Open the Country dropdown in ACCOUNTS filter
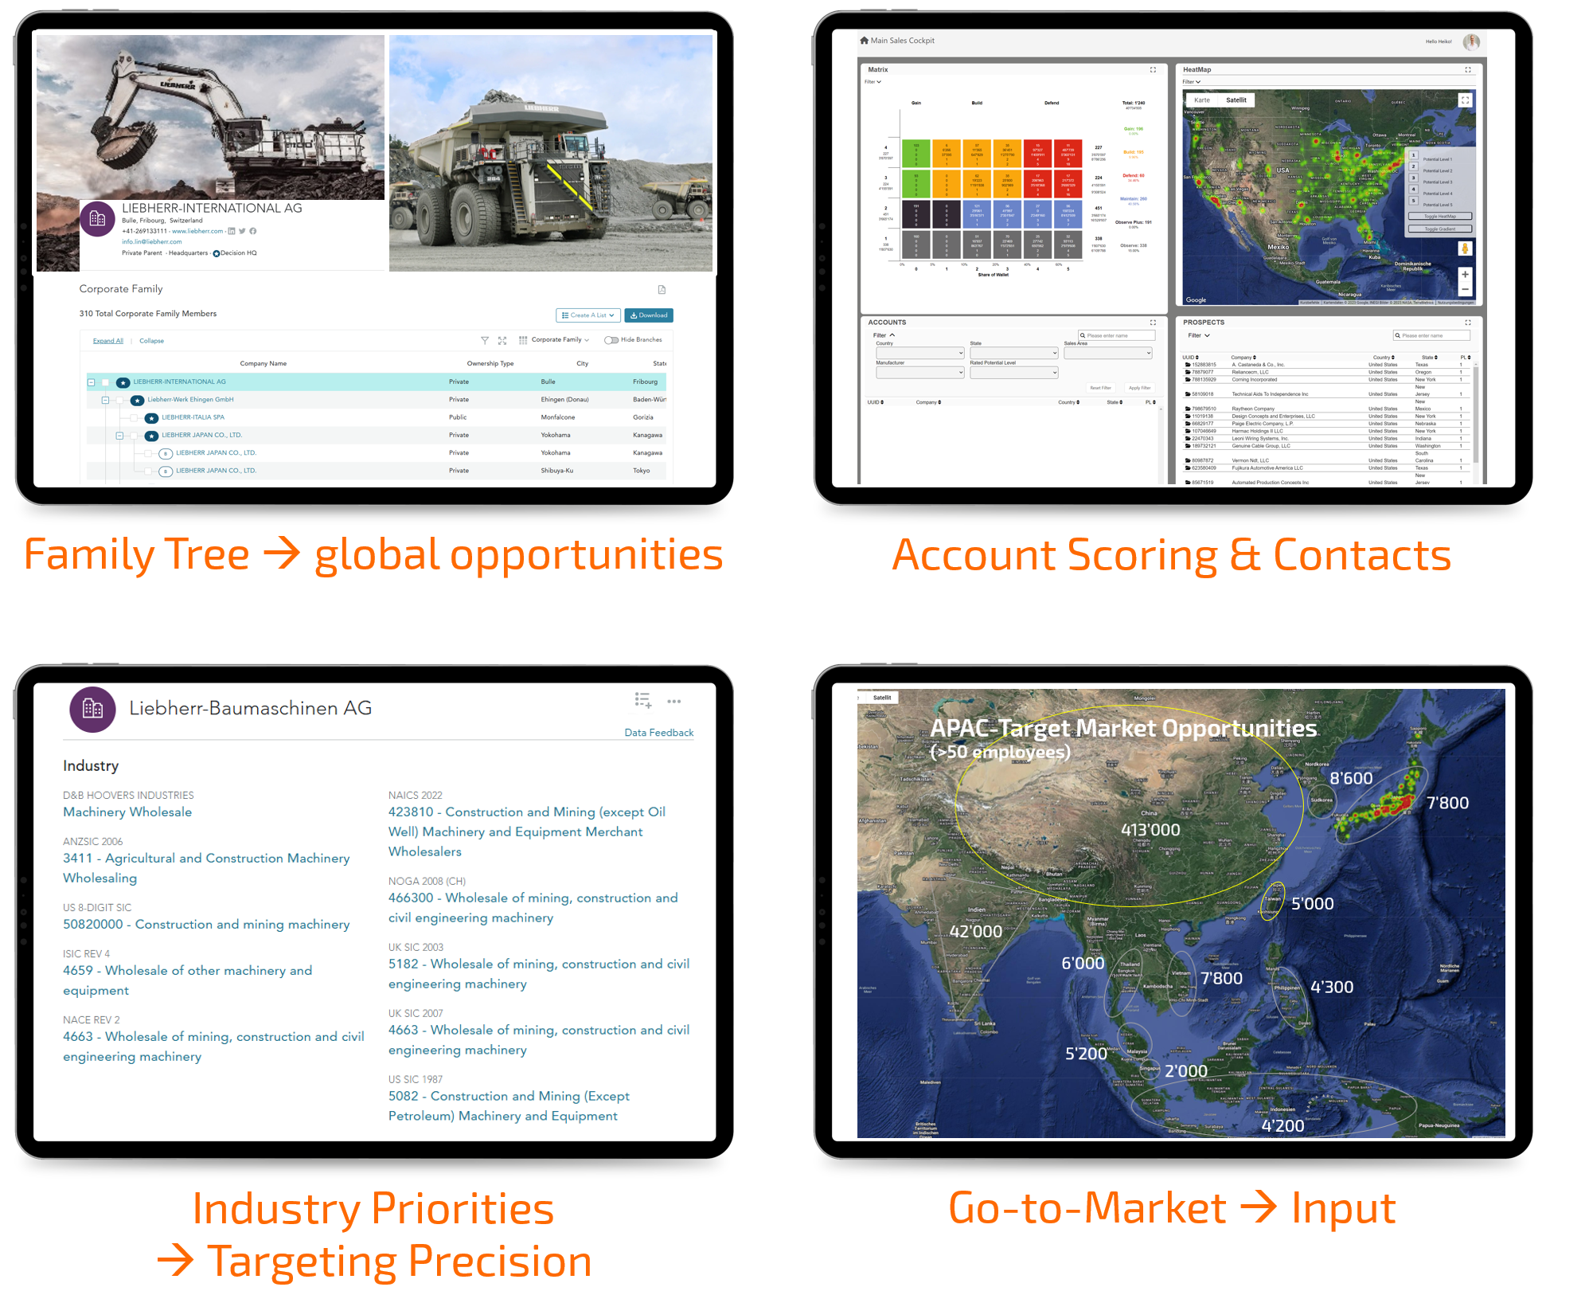This screenshot has width=1589, height=1291. (x=919, y=353)
